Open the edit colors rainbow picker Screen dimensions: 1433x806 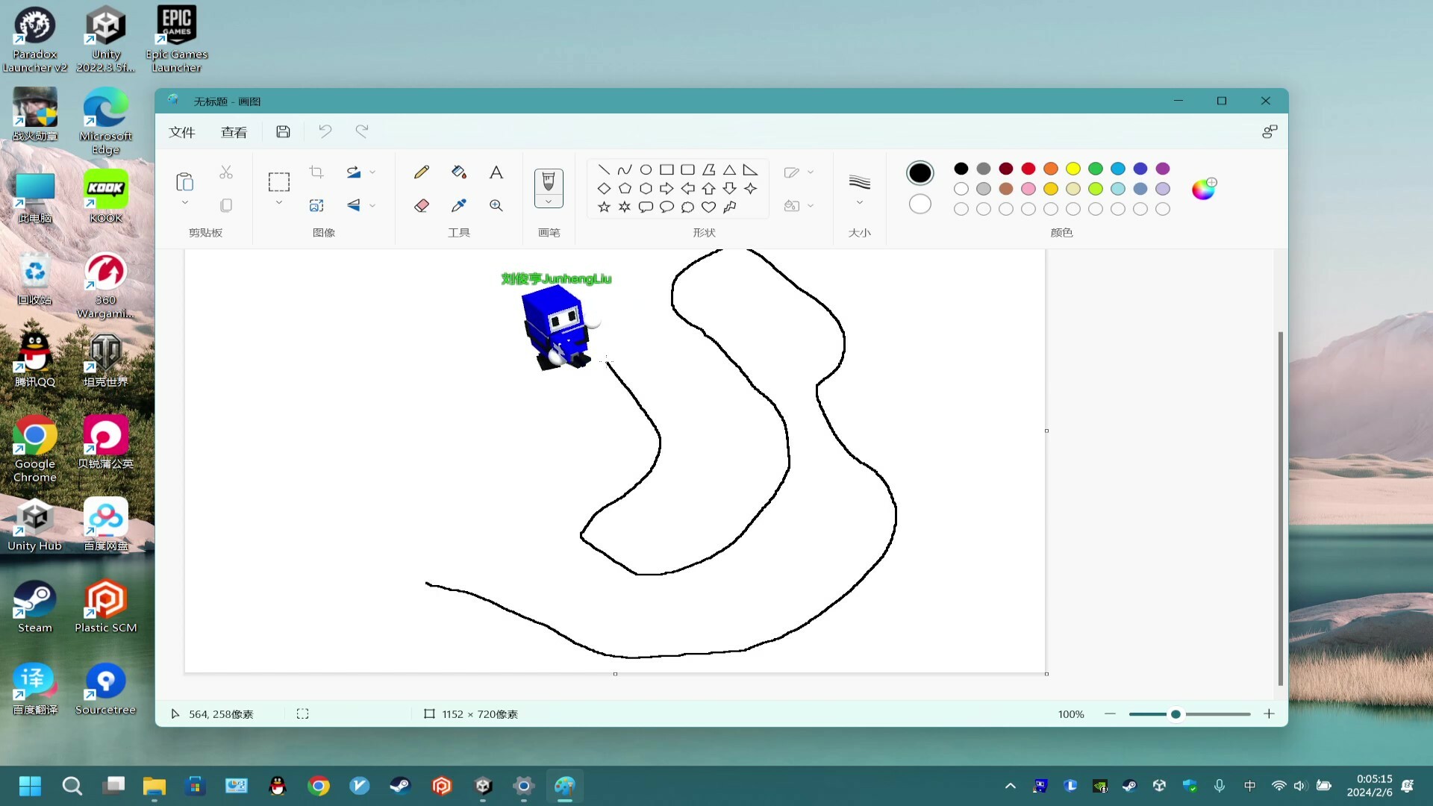click(1204, 189)
